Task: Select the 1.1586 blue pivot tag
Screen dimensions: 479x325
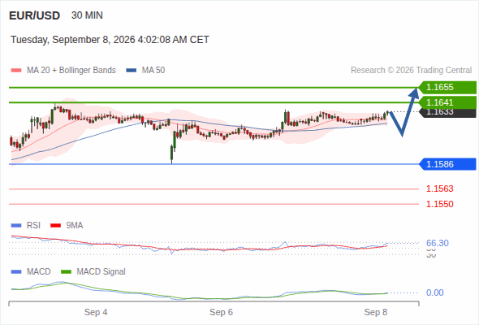Action: click(447, 164)
